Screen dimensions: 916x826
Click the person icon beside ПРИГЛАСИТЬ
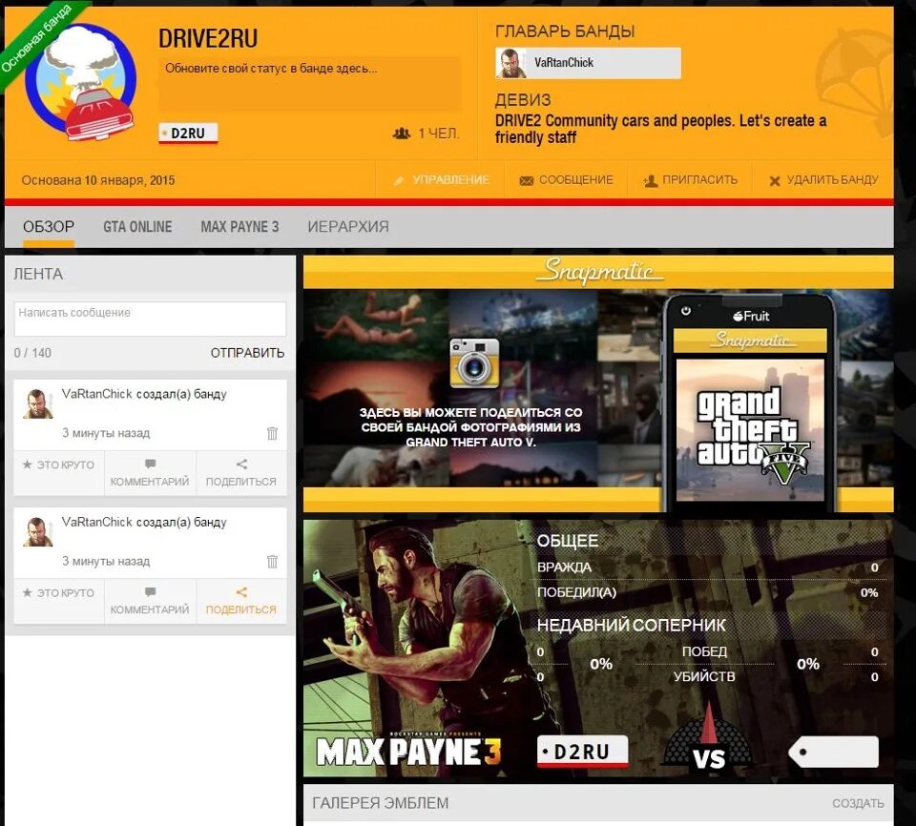(650, 180)
